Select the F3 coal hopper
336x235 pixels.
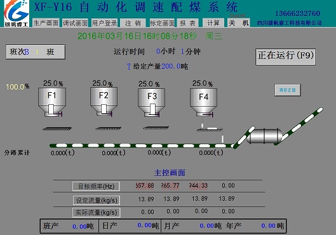pos(152,103)
